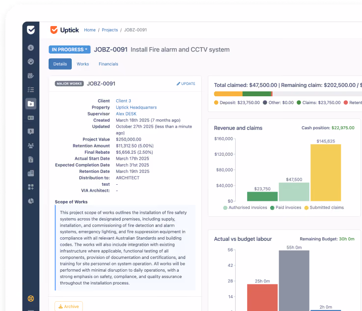Click the JOBZ-0091 breadcrumb text
The image size is (362, 311).
point(135,30)
